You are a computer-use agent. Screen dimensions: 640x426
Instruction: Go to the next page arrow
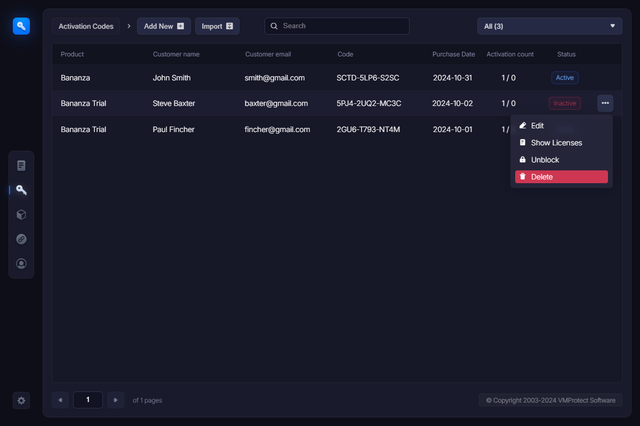(x=116, y=400)
